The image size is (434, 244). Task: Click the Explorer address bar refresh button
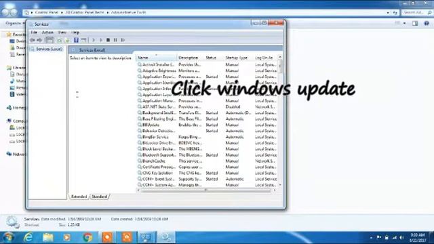click(395, 12)
